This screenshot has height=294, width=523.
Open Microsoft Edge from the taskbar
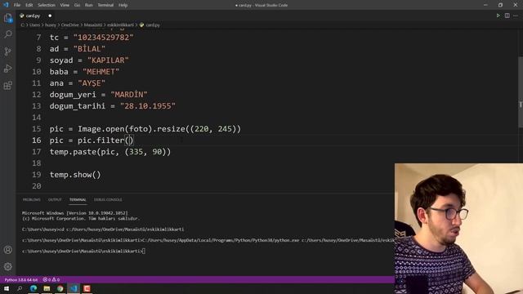tap(34, 288)
